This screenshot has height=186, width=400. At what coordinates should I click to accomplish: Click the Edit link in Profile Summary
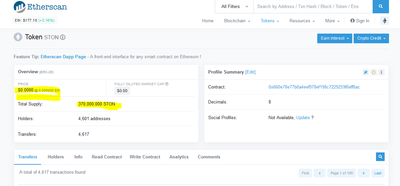click(250, 72)
